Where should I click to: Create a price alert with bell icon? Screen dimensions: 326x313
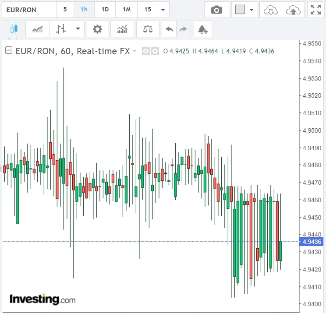(202, 29)
